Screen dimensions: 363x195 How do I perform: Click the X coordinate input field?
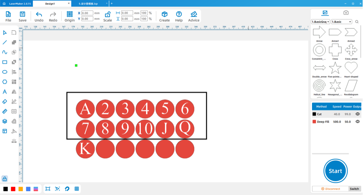pos(87,13)
